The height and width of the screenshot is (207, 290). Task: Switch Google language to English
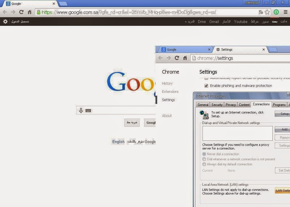(118, 142)
